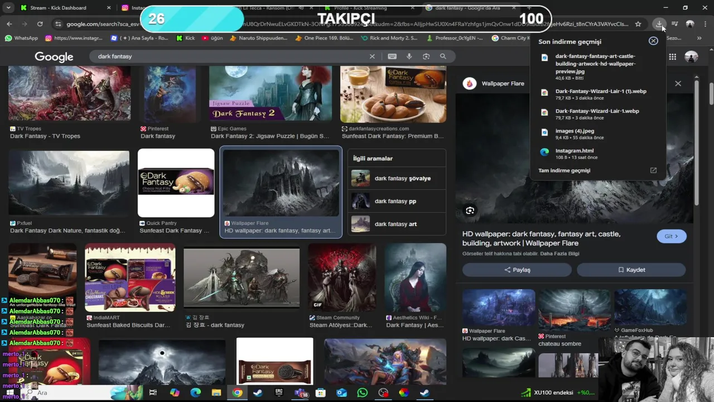Open full download history external-link icon
The width and height of the screenshot is (714, 402).
coord(653,170)
